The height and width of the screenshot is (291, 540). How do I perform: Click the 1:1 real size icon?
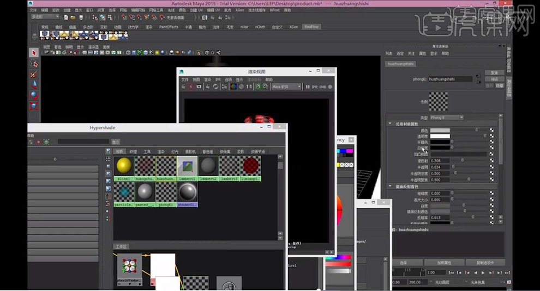249,86
